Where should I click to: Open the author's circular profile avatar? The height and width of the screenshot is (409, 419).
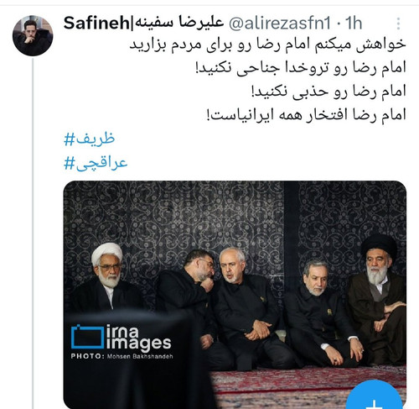pos(33,35)
